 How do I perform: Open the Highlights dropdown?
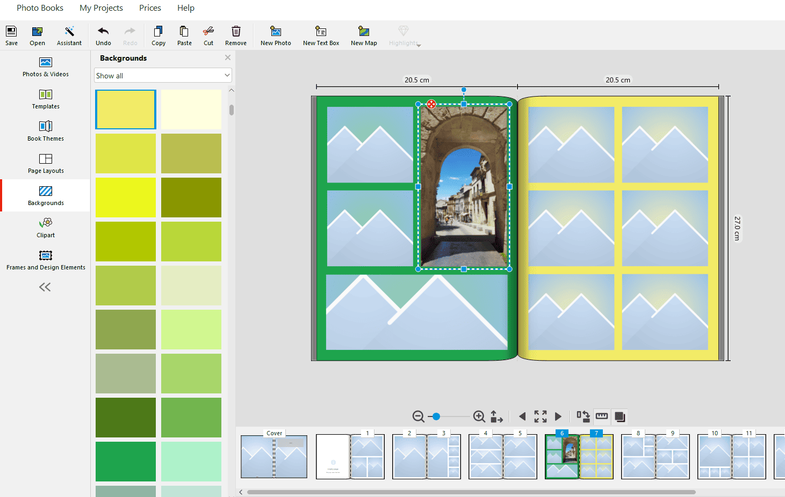[x=405, y=35]
